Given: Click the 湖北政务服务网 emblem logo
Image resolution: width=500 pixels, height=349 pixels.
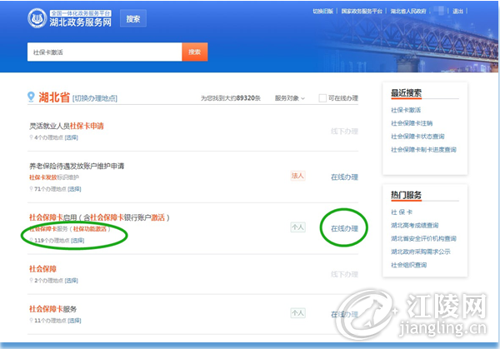Looking at the screenshot, I should pos(37,17).
